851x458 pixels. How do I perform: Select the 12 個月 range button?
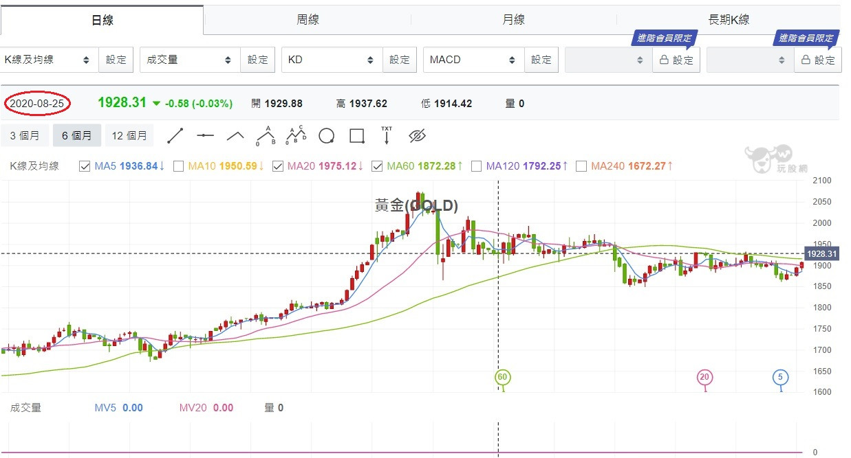click(x=129, y=136)
